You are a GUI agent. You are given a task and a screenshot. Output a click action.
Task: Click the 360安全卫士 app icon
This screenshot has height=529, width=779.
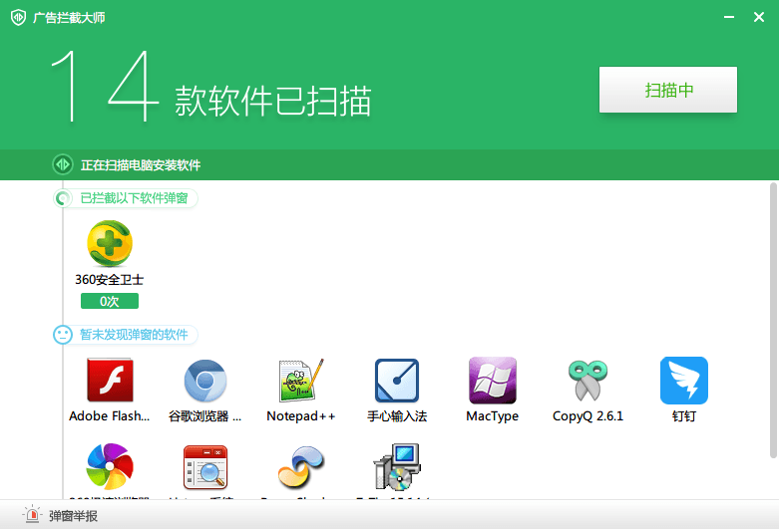[x=110, y=243]
